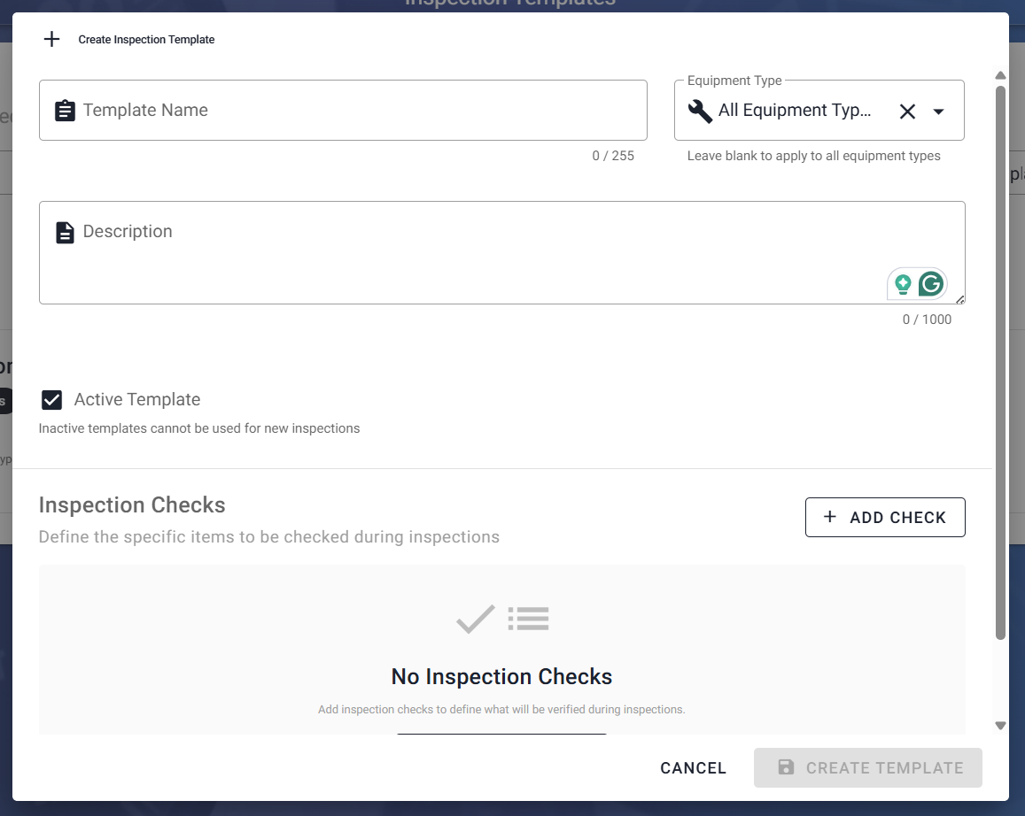Open the All Equipment Types combo box
1025x816 pixels.
tap(795, 111)
